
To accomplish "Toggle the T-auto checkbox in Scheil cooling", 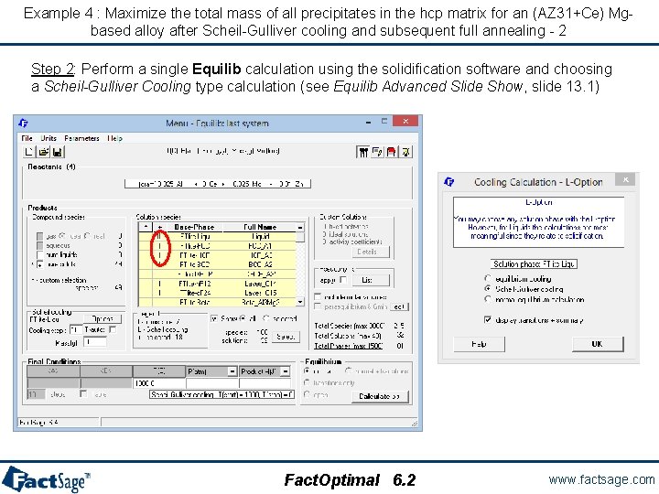I will [x=113, y=329].
